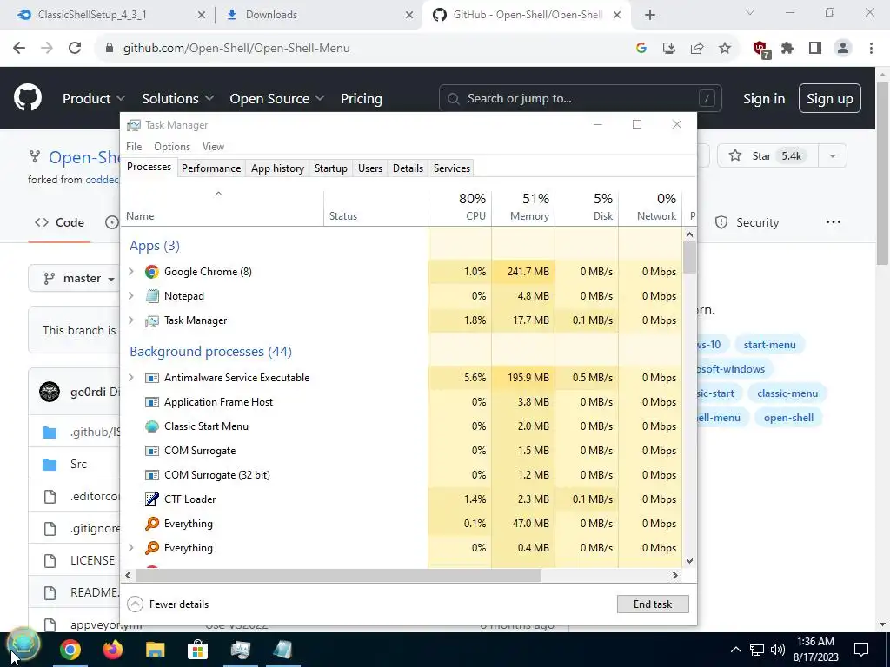
Task: Sort processes by Memory column header
Action: [x=523, y=207]
